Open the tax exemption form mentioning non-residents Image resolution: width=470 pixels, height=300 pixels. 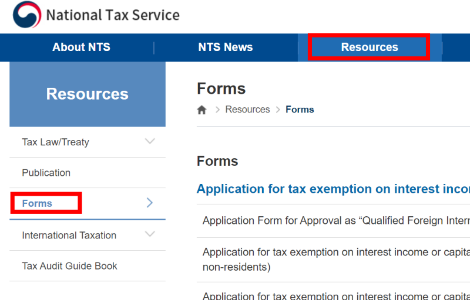tap(333, 260)
